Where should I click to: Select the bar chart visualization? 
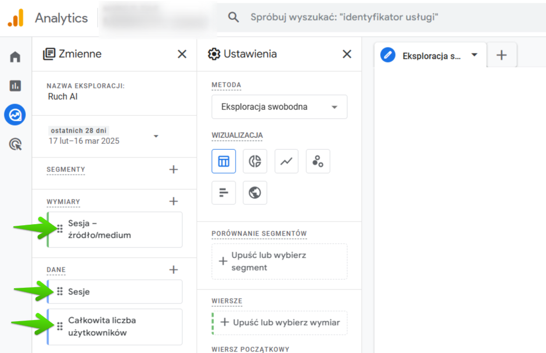point(224,192)
